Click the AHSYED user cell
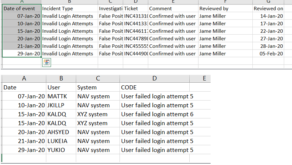292x165 pixels. pyautogui.click(x=61, y=132)
